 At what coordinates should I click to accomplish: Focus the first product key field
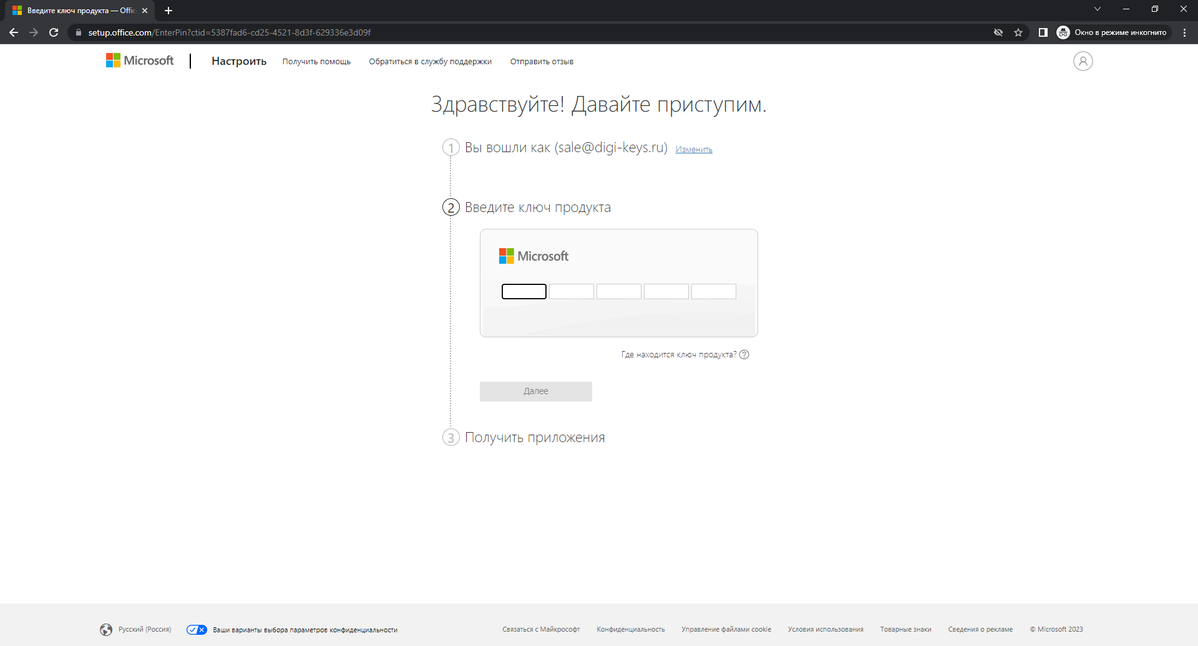coord(524,291)
